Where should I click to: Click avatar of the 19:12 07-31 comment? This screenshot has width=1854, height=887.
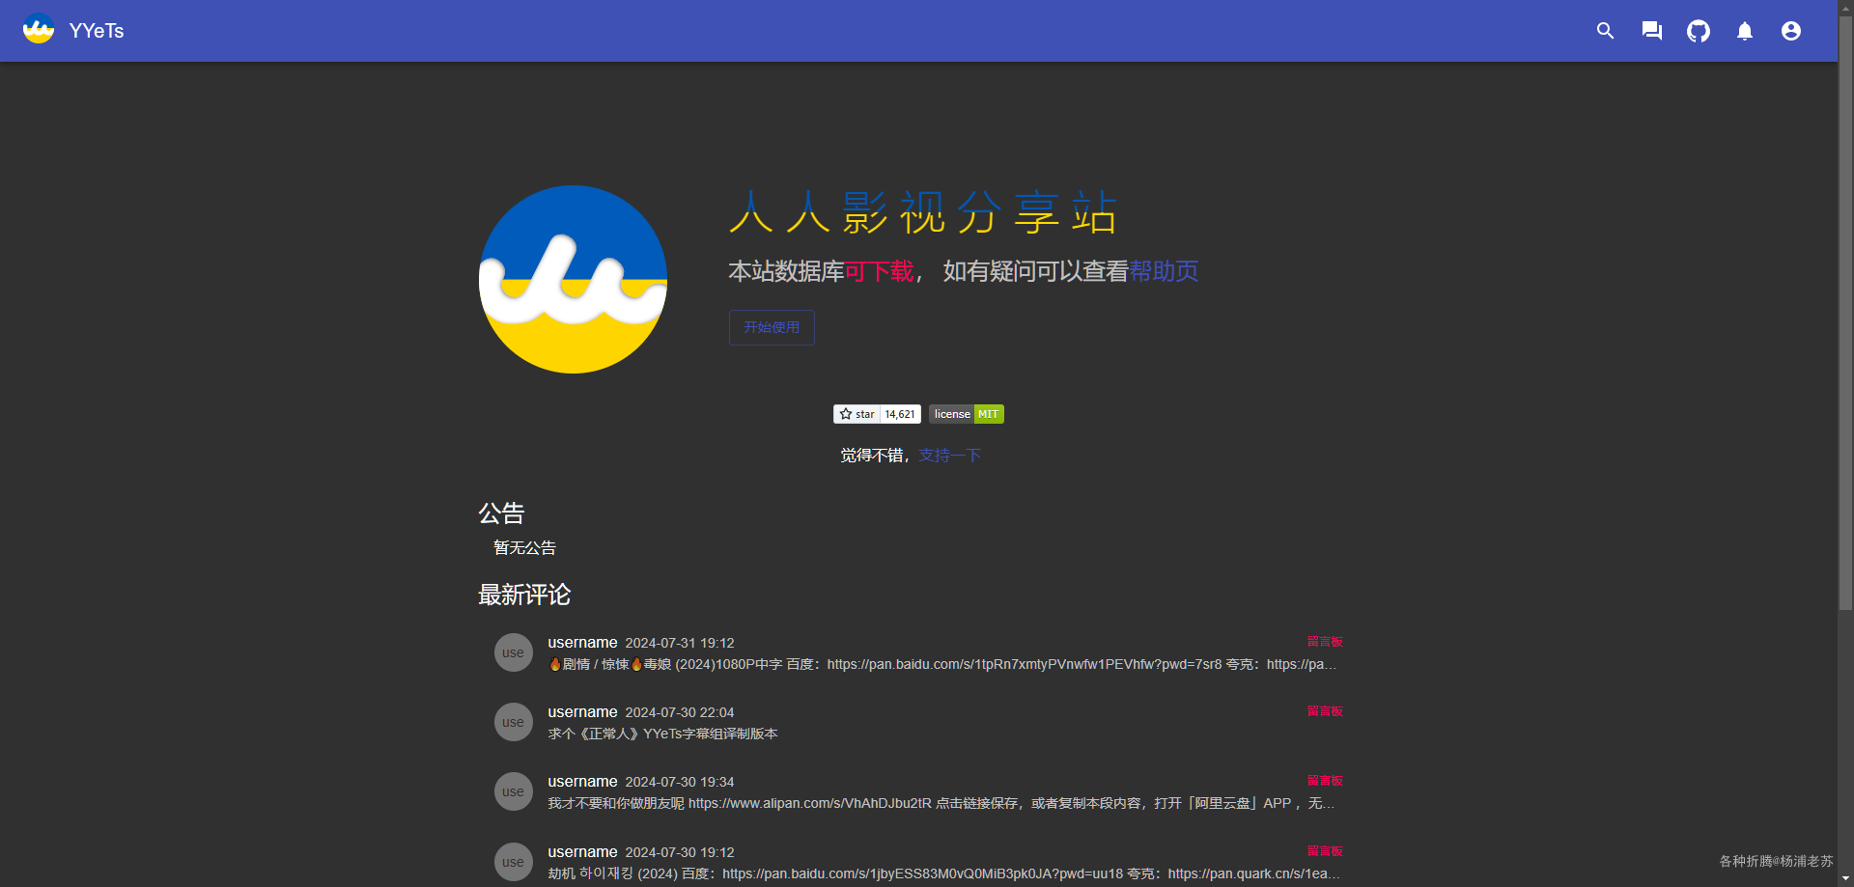[514, 652]
